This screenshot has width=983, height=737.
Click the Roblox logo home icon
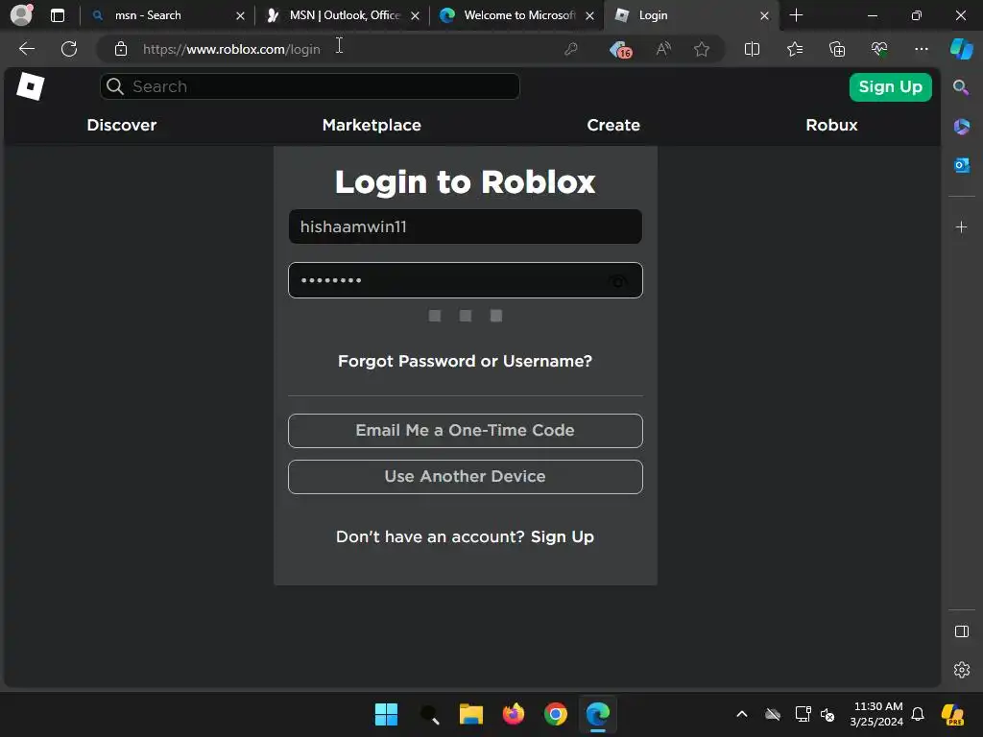pyautogui.click(x=30, y=85)
